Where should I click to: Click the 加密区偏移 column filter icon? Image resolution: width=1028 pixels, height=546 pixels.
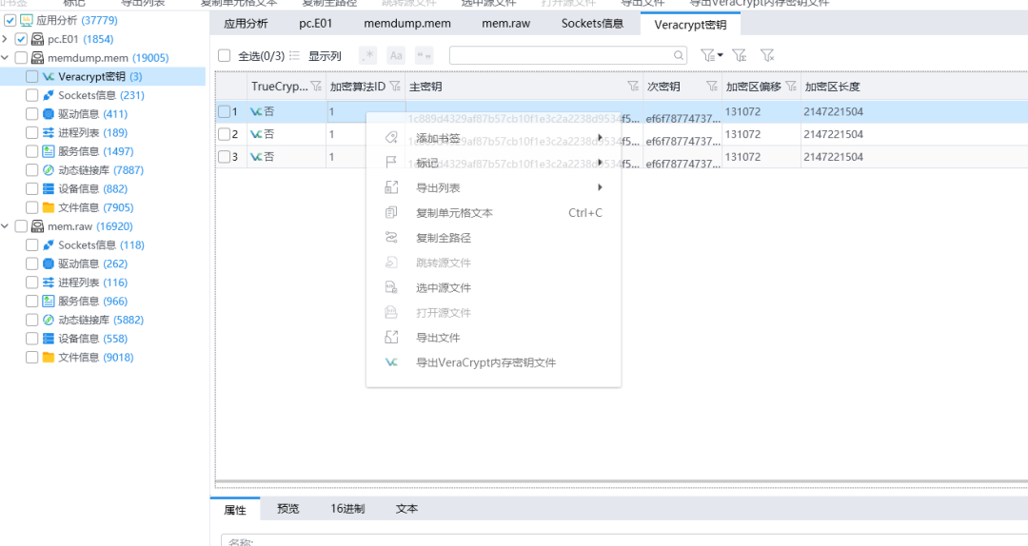[791, 87]
